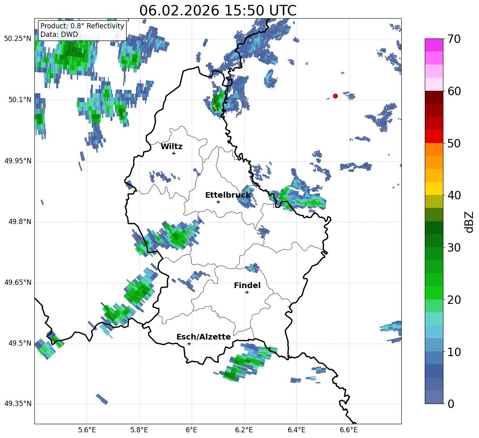The height and width of the screenshot is (438, 479).
Task: Click the 49.95°N latitude label
Action: coord(18,161)
